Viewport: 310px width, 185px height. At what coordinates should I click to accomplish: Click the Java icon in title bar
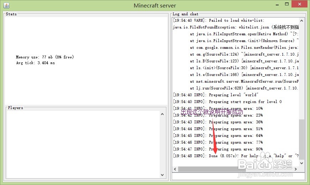coord(6,5)
